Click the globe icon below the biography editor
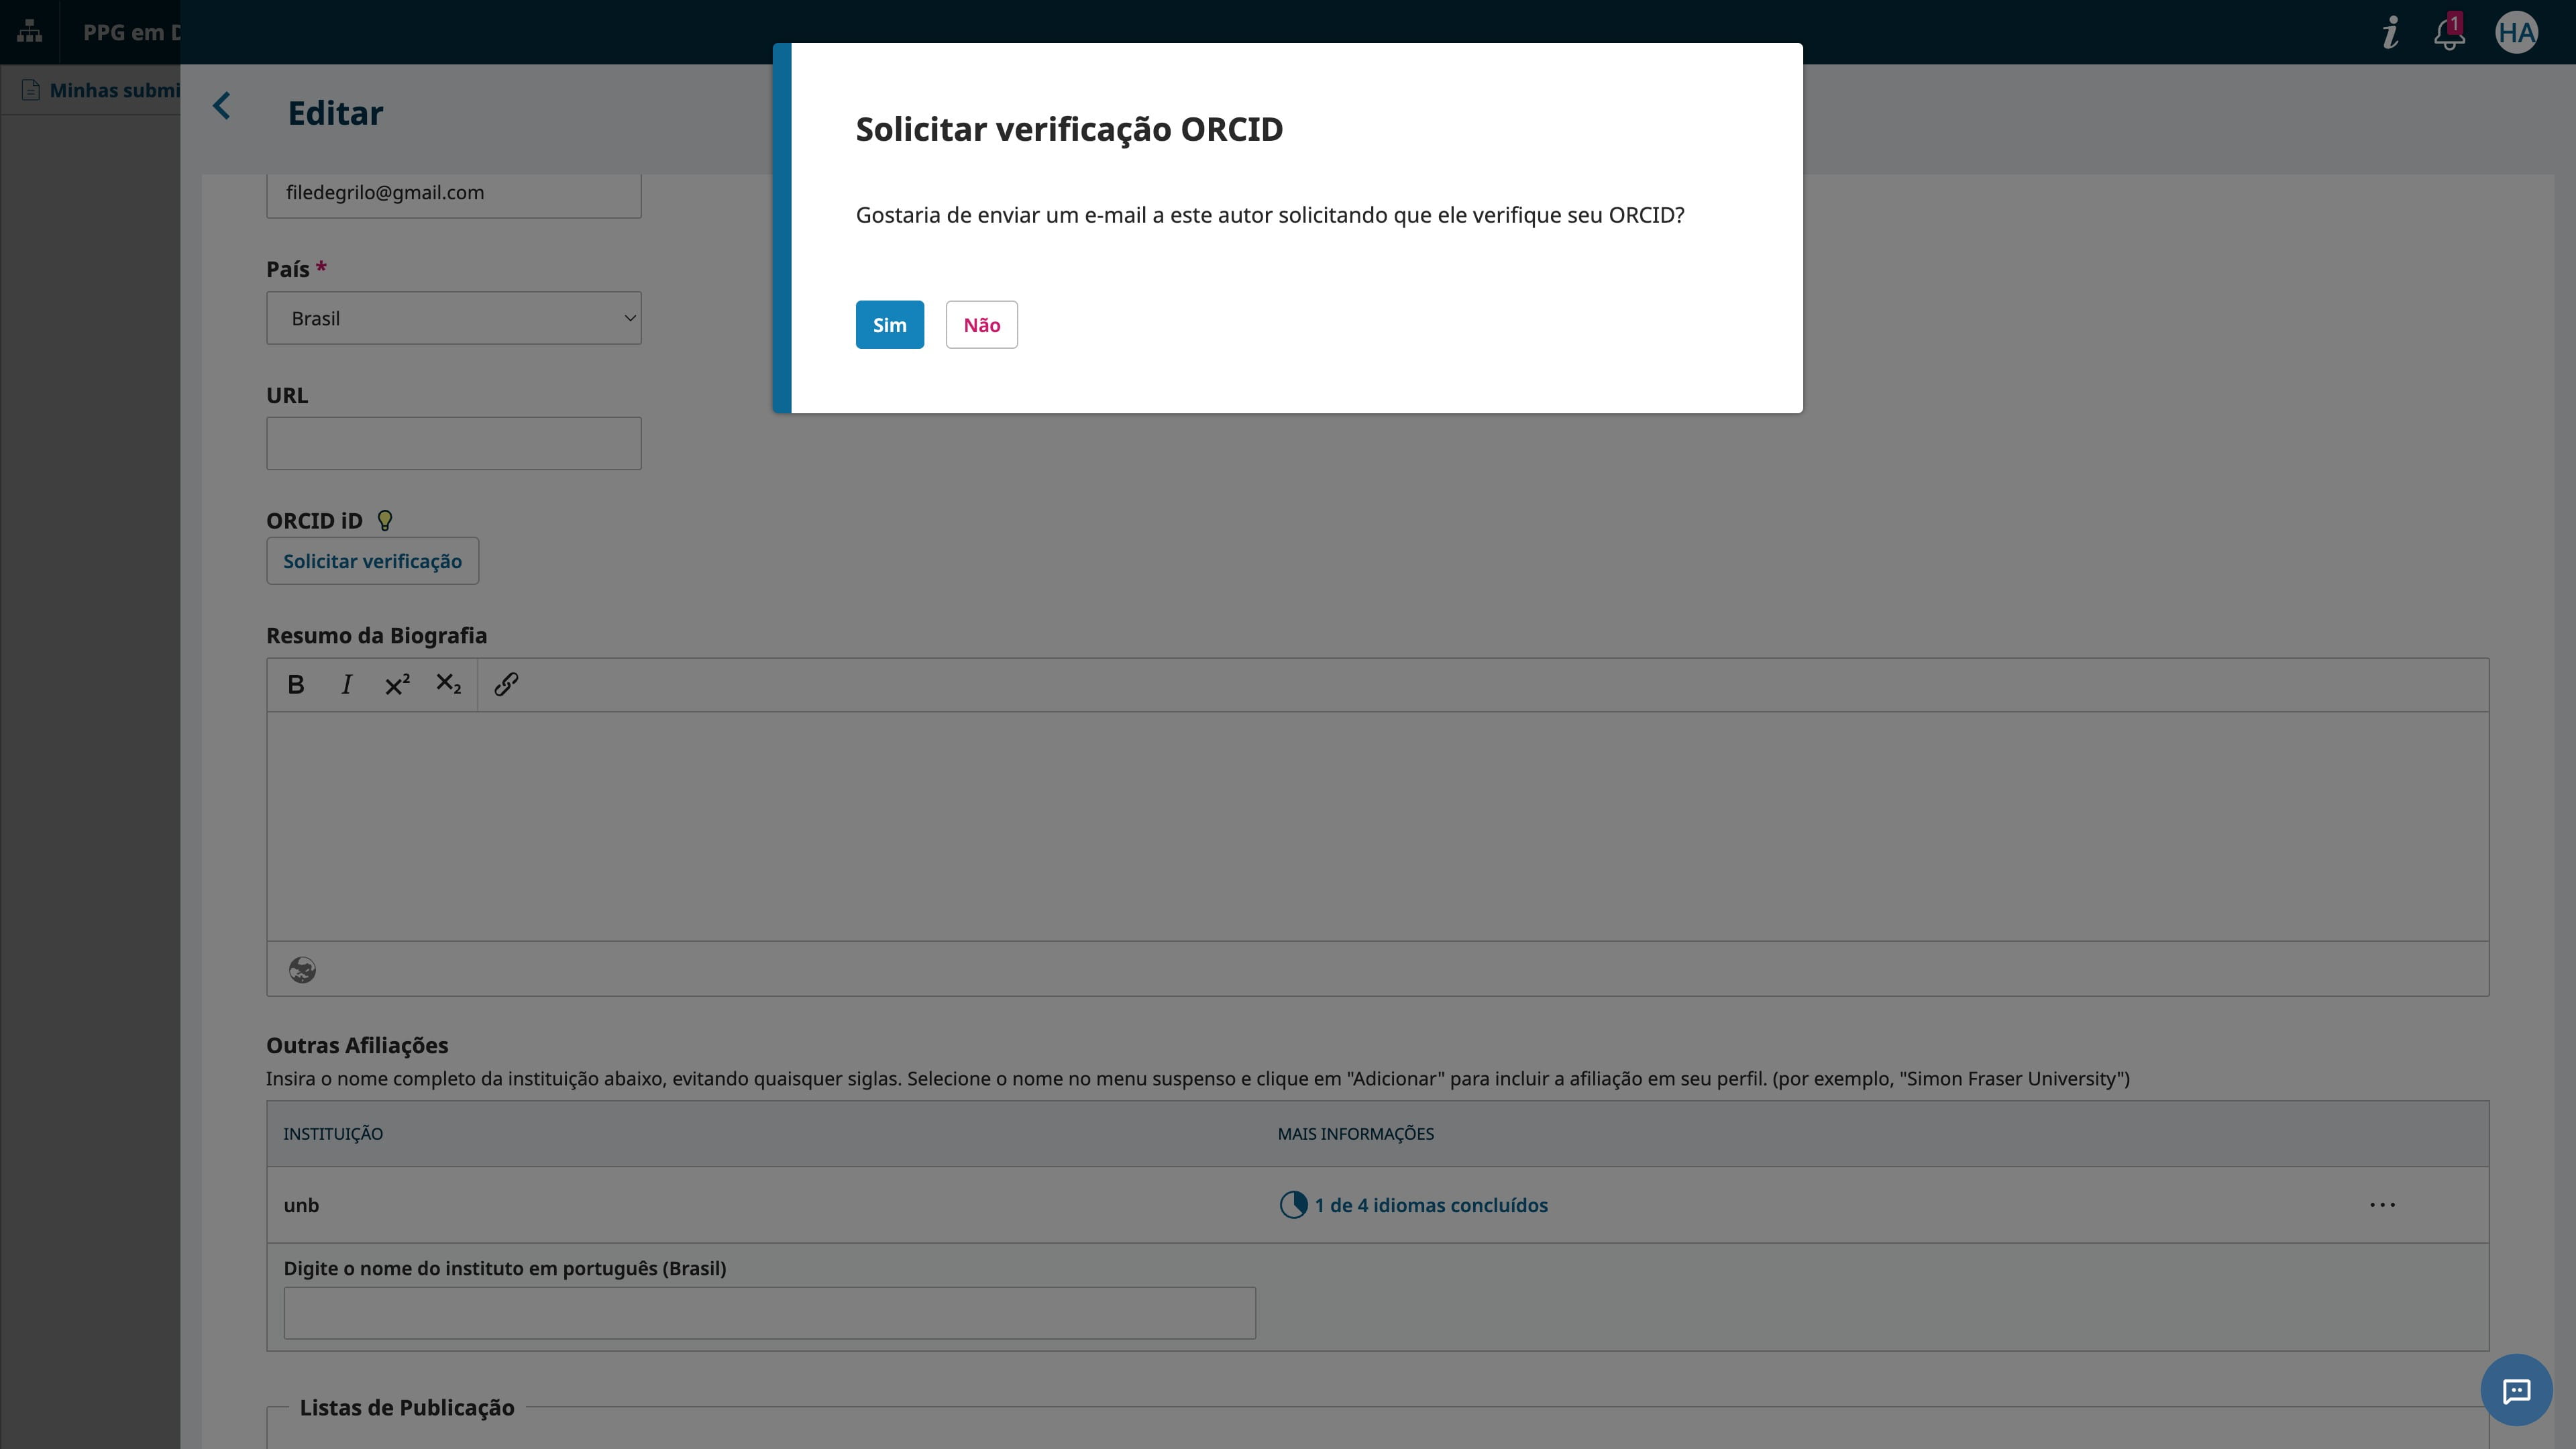 point(302,969)
